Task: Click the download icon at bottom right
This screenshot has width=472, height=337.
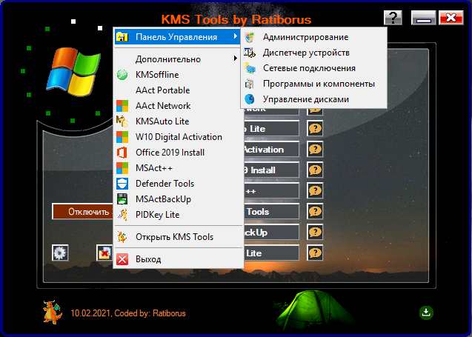Action: [426, 312]
